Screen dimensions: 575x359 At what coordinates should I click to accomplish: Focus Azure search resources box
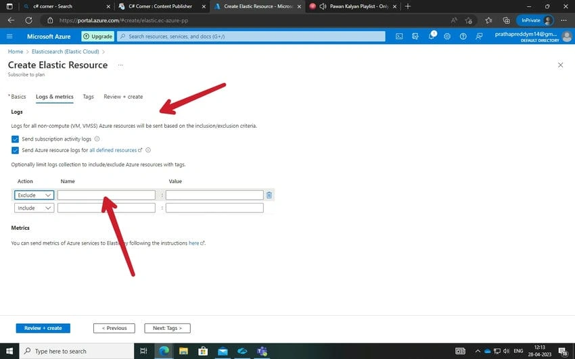[x=251, y=37]
